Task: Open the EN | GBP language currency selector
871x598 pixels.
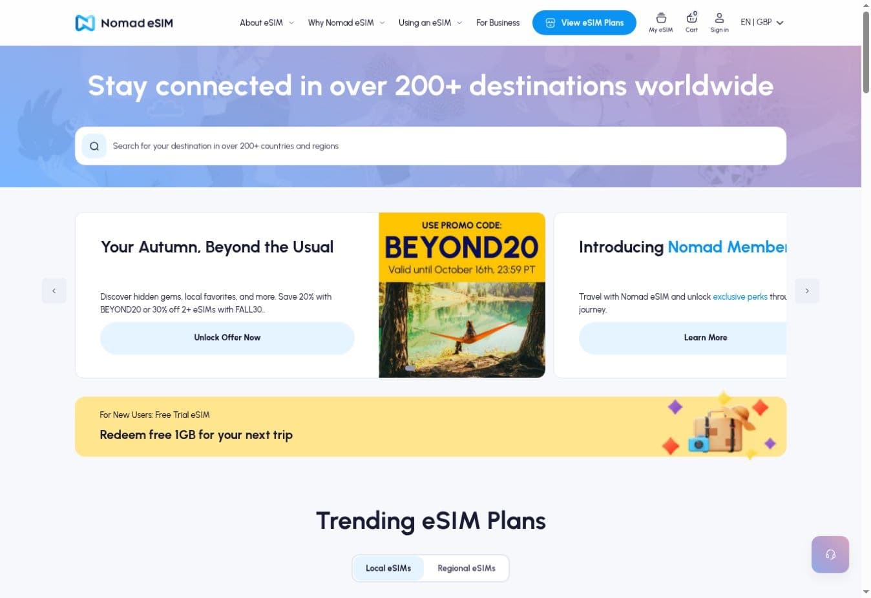Action: click(762, 22)
